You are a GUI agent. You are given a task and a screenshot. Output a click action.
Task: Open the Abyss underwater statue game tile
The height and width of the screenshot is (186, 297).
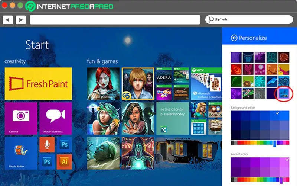pos(104,153)
